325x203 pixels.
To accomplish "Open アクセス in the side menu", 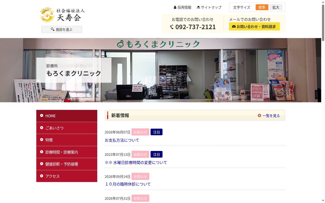I will point(67,176).
